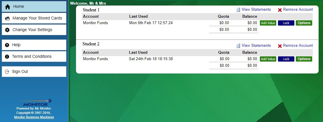Click the red X icon for Student 2
Image resolution: width=323 pixels, height=122 pixels.
[280, 46]
